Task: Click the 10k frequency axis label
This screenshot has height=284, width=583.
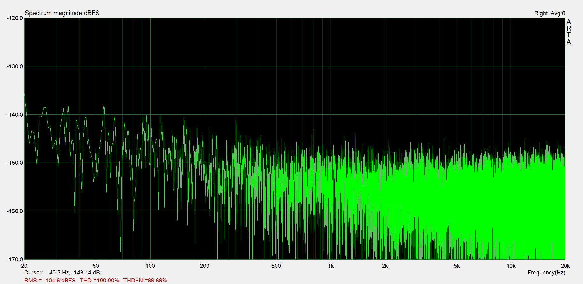Action: point(511,266)
